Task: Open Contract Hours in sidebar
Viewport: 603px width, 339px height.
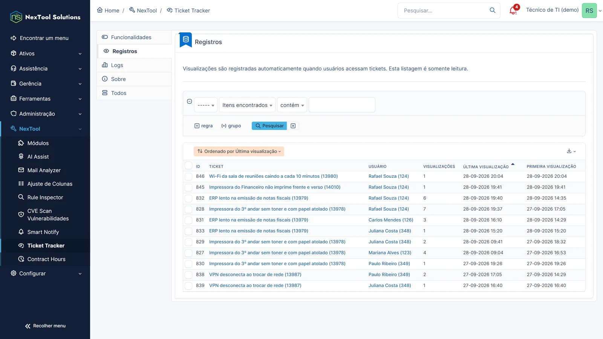Action: (x=46, y=259)
